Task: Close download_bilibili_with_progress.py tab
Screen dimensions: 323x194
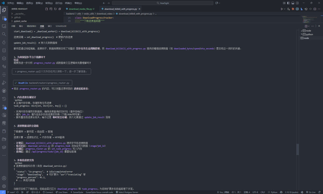Action: [x=139, y=9]
